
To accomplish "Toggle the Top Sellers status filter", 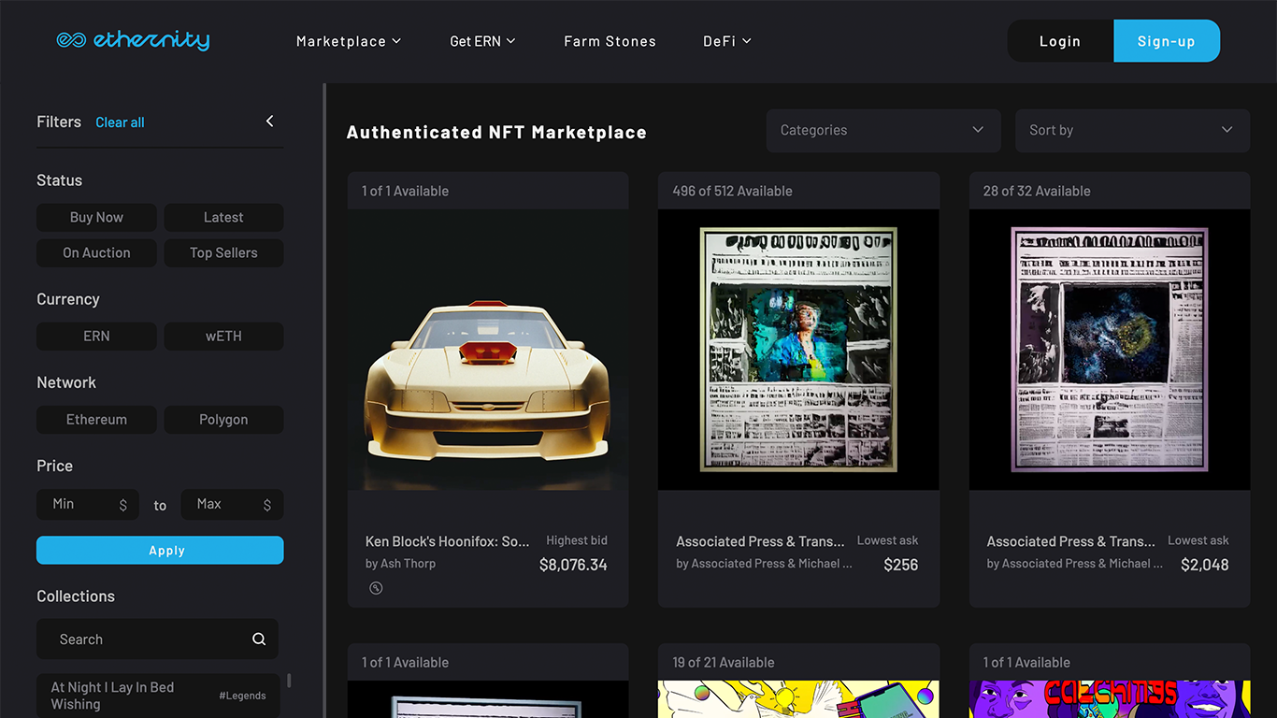I will tap(223, 252).
